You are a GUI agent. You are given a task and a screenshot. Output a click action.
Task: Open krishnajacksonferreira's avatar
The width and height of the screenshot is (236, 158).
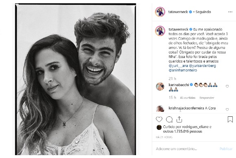tap(160, 109)
